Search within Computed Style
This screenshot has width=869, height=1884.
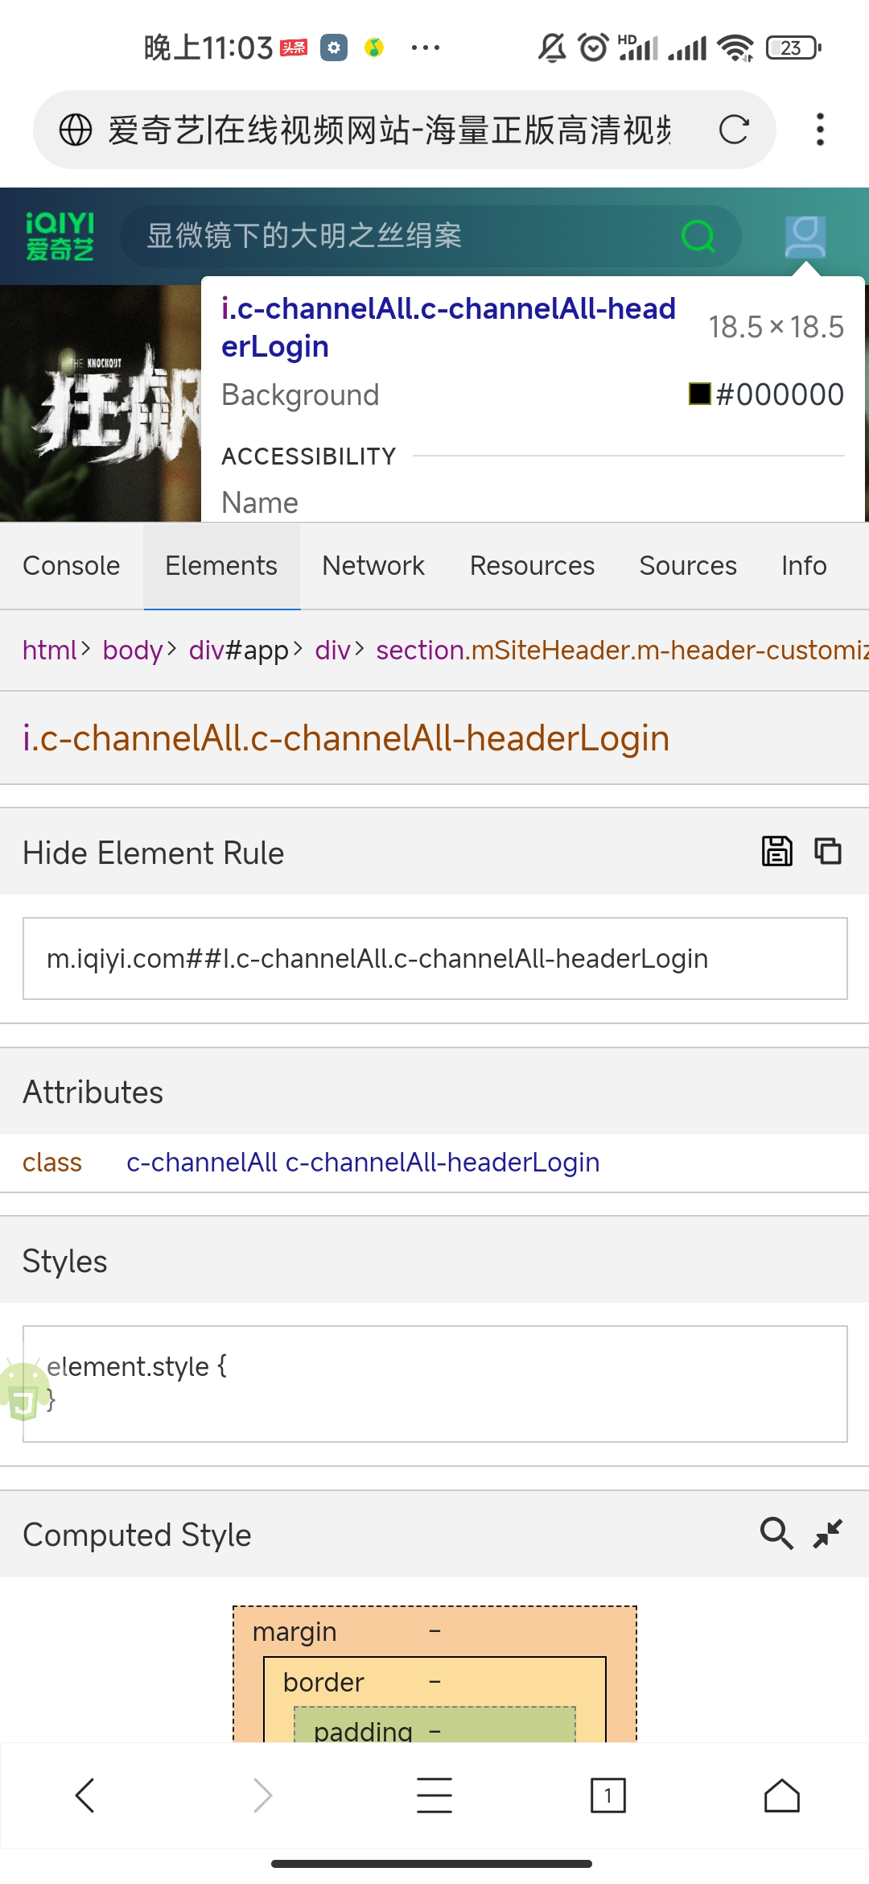(776, 1534)
